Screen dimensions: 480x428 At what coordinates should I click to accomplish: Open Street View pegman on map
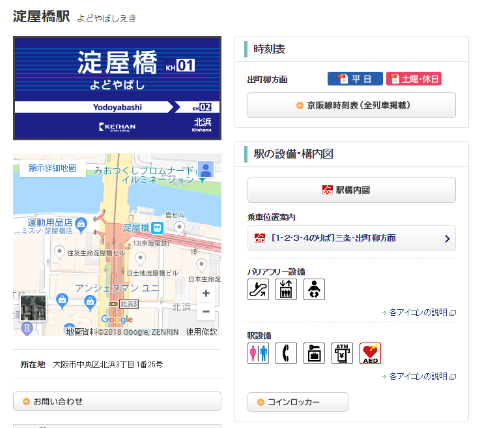tap(206, 169)
